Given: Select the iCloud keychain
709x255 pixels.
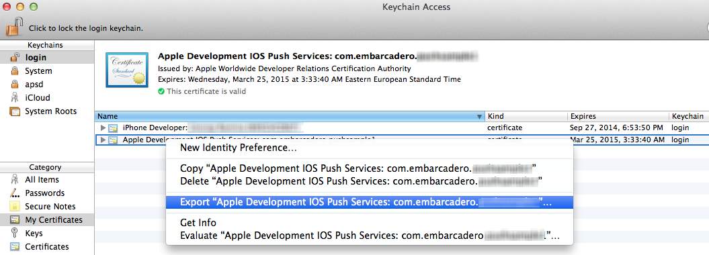Looking at the screenshot, I should pos(47,98).
